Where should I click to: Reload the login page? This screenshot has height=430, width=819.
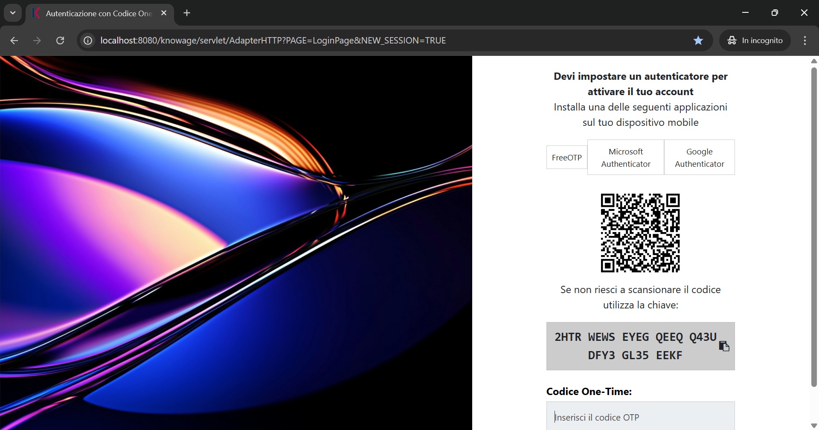[x=60, y=41]
